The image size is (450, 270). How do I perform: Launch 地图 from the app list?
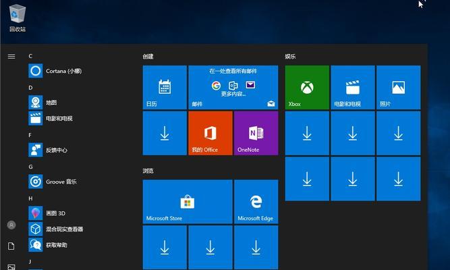click(43, 103)
